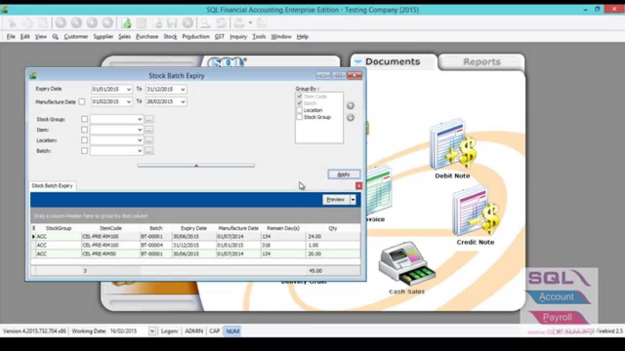
Task: Open the Stock Group combo box
Action: (x=140, y=119)
